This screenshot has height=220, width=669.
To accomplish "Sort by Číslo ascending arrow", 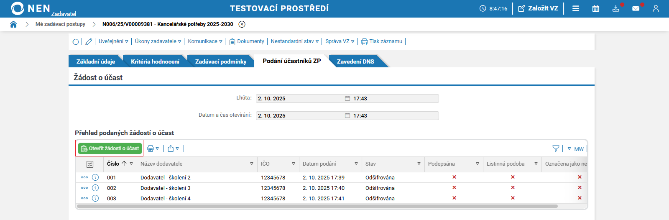I will tap(124, 164).
